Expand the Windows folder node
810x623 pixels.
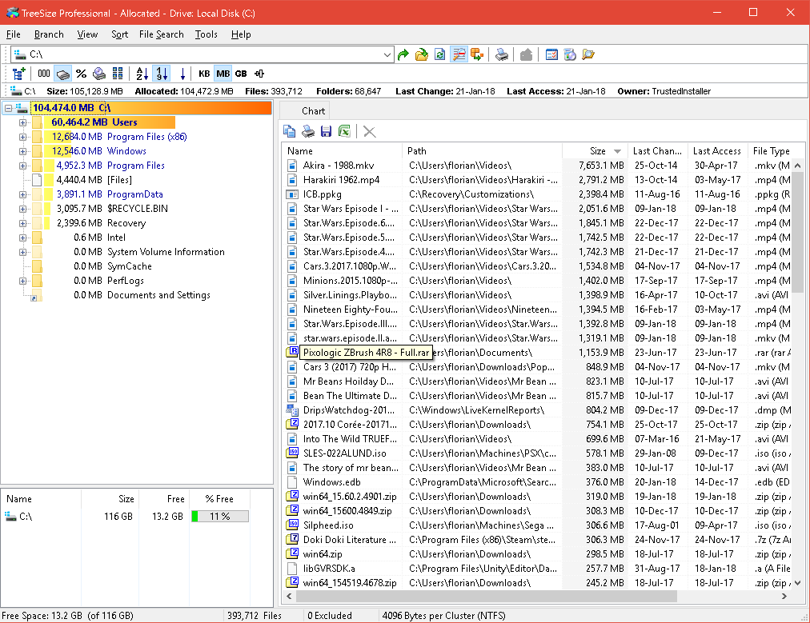22,151
